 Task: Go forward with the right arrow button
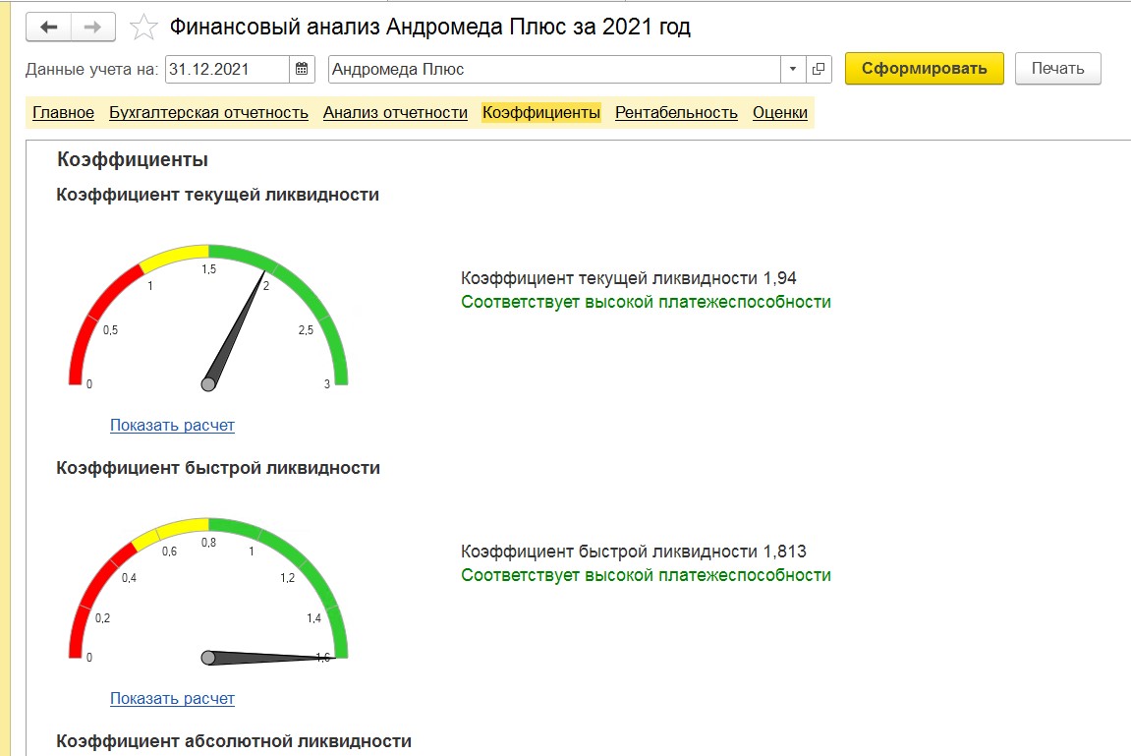coord(92,28)
